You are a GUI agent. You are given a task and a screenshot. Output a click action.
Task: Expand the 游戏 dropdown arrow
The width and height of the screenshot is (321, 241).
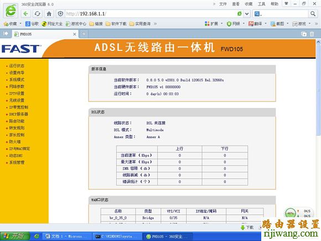point(309,24)
